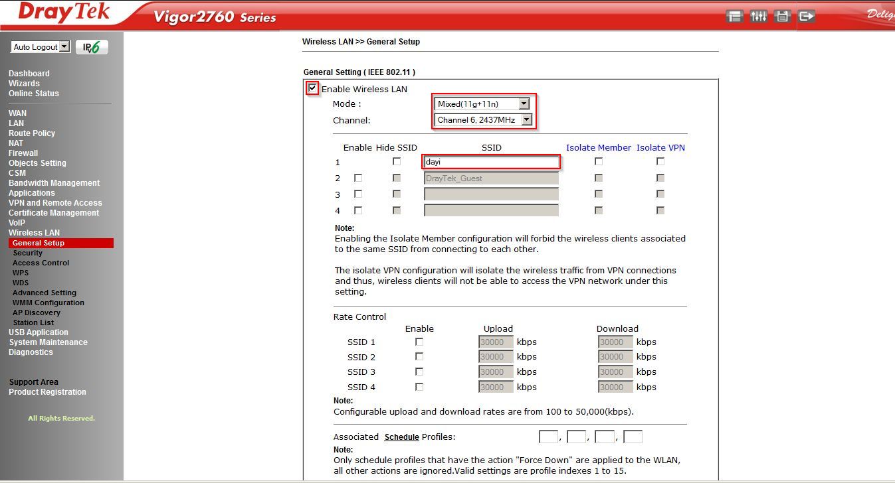895x483 pixels.
Task: Click the Schedule link
Action: pyautogui.click(x=401, y=437)
